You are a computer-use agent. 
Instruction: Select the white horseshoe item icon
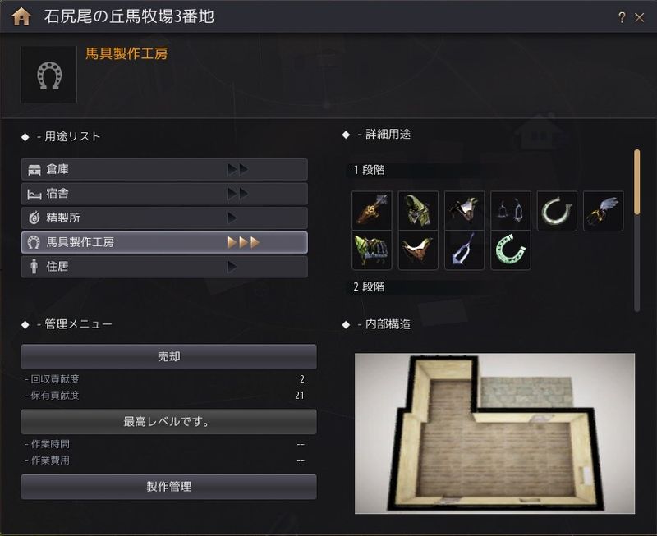pos(557,211)
